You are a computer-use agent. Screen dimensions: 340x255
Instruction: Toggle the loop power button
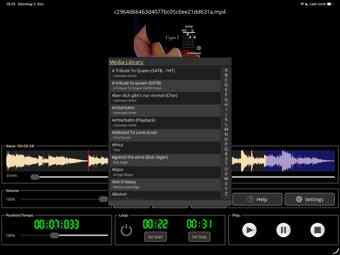click(126, 230)
